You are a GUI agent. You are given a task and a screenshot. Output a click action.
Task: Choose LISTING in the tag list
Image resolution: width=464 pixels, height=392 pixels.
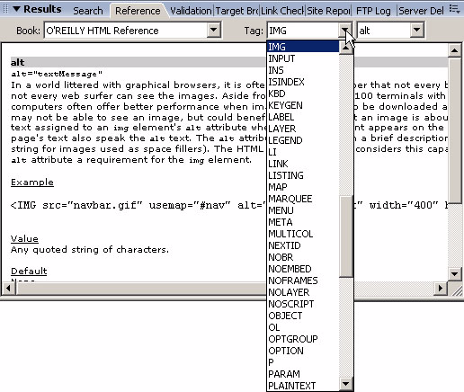click(x=303, y=175)
